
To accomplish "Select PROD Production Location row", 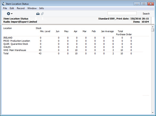I will coord(68,41).
